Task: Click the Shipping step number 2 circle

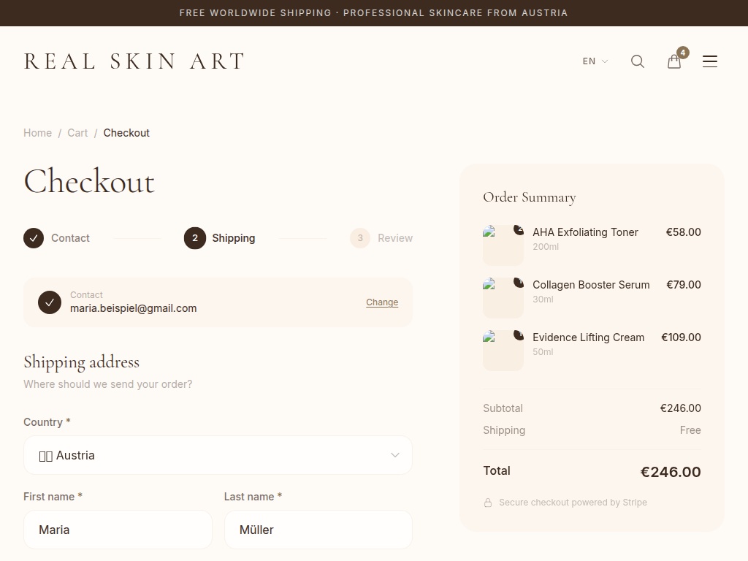Action: (195, 238)
